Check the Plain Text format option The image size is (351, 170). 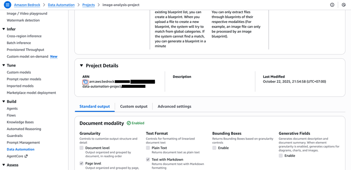pyautogui.click(x=148, y=148)
